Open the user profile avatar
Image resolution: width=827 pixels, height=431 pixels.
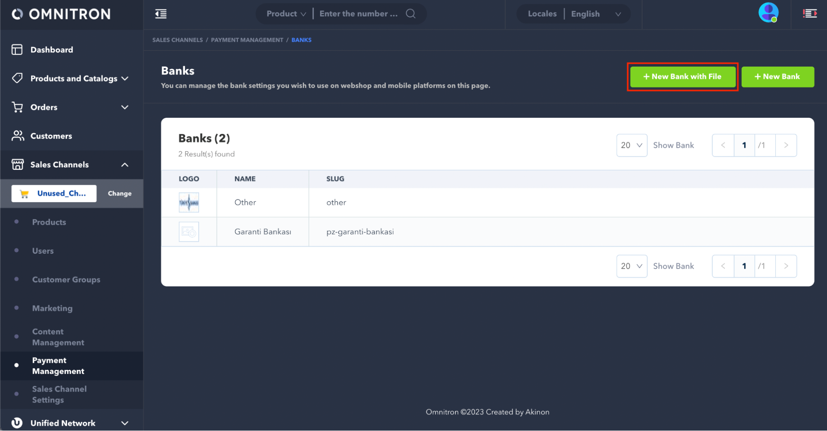coord(768,13)
